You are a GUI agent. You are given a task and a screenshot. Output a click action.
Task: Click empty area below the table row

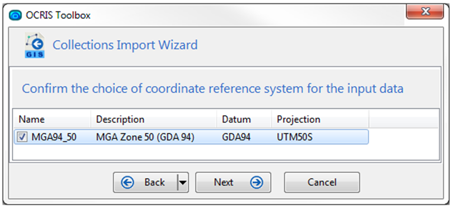tap(226, 152)
